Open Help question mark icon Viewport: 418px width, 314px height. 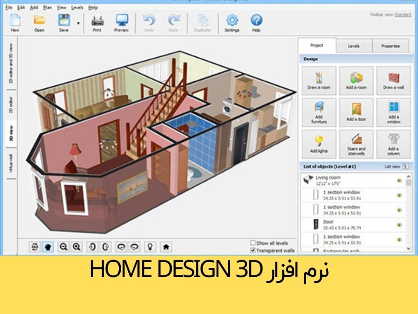(x=256, y=20)
